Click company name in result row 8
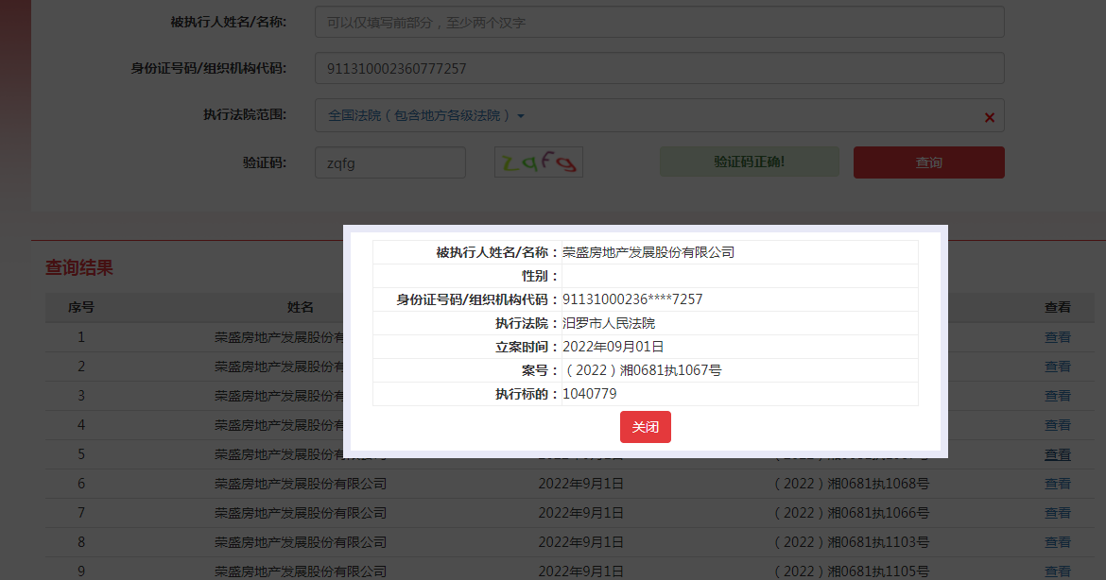This screenshot has height=580, width=1106. pyautogui.click(x=301, y=542)
